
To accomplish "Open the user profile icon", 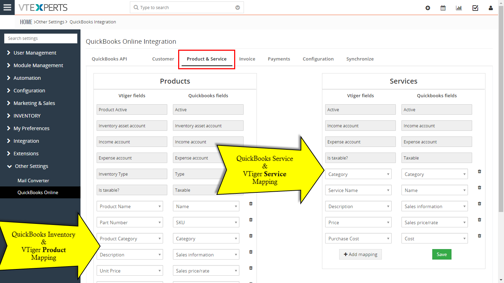I will tap(491, 8).
